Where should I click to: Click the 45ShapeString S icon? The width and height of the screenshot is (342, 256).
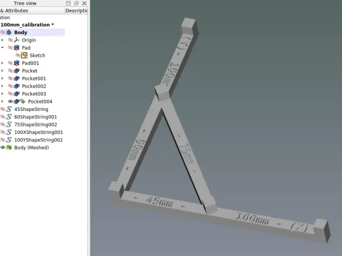click(9, 109)
